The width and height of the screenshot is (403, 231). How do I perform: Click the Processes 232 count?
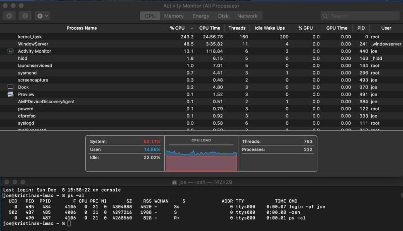coord(308,149)
